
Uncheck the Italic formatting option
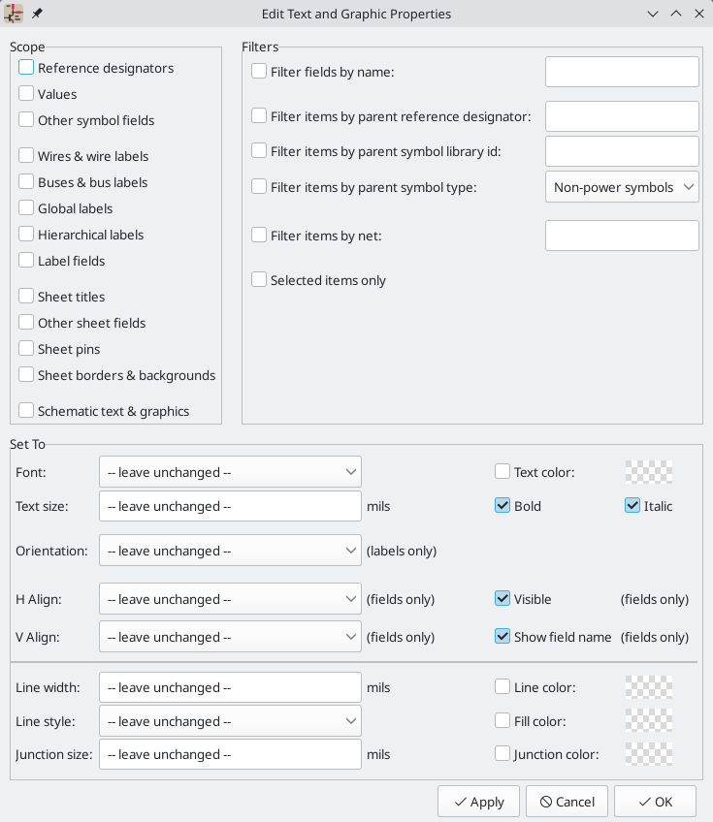click(x=632, y=505)
